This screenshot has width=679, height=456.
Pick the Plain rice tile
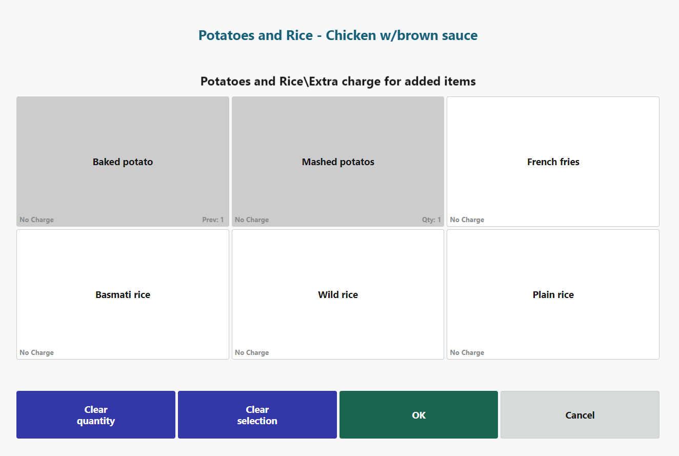[553, 294]
